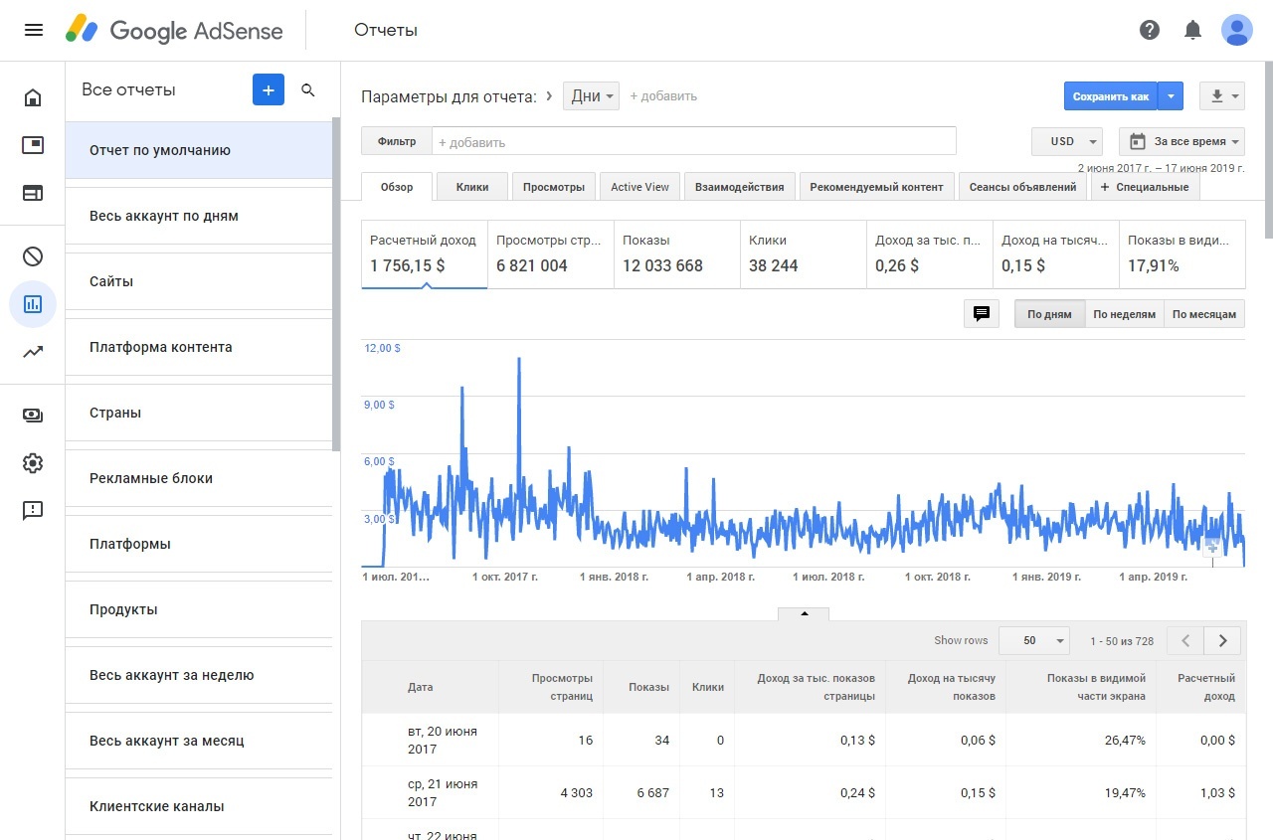This screenshot has height=840, width=1273.
Task: Open the USD currency dropdown
Action: click(1066, 141)
